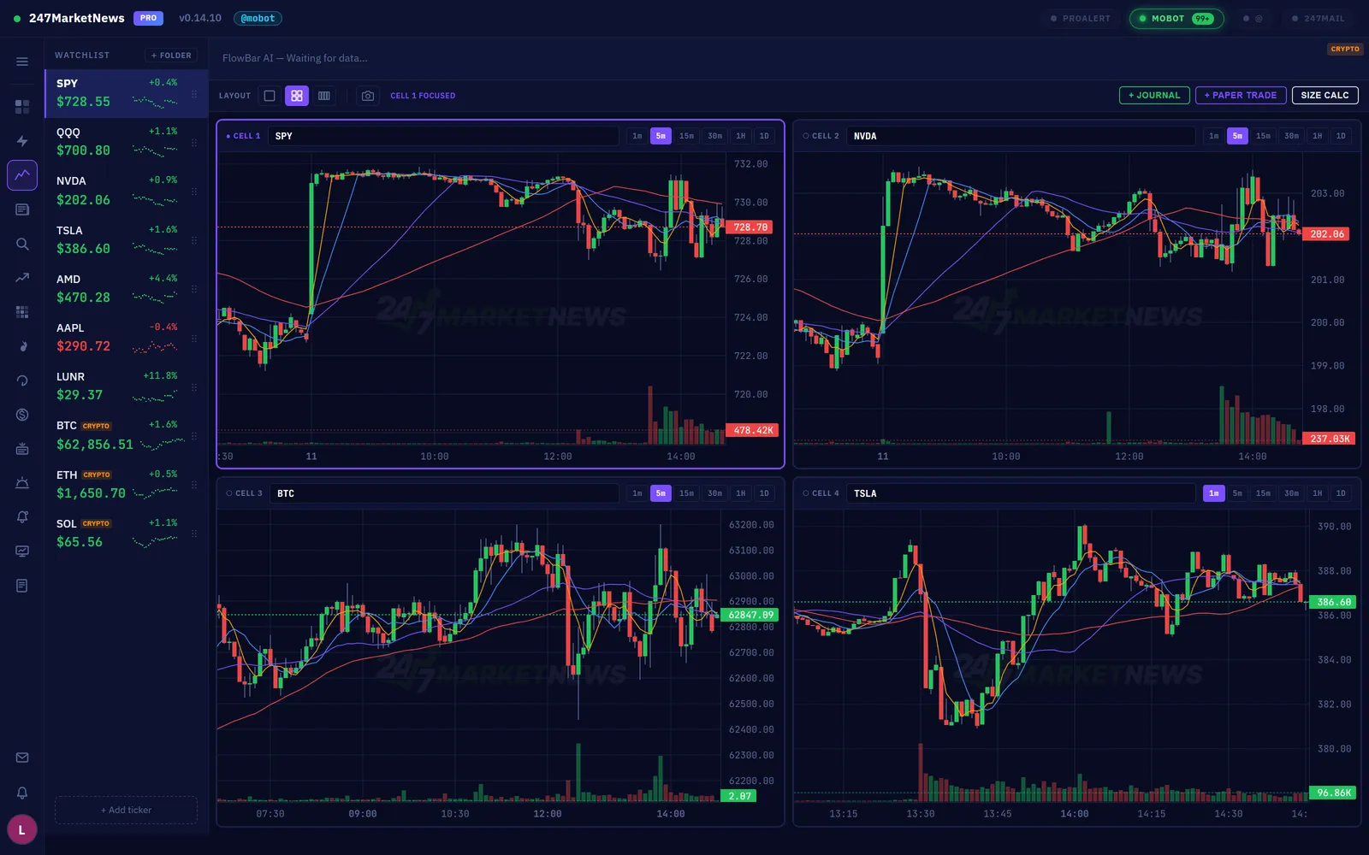This screenshot has width=1369, height=855.
Task: Select ETH crypto in the watchlist
Action: 127,485
